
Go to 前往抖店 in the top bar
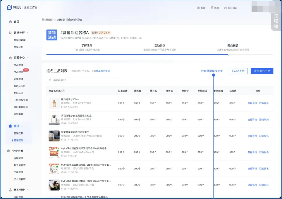[x=231, y=8]
